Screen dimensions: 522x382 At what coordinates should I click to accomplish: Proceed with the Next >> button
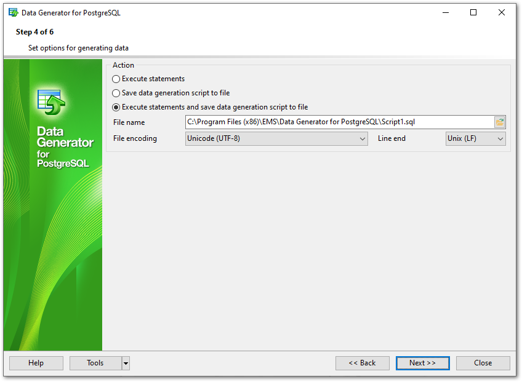422,363
